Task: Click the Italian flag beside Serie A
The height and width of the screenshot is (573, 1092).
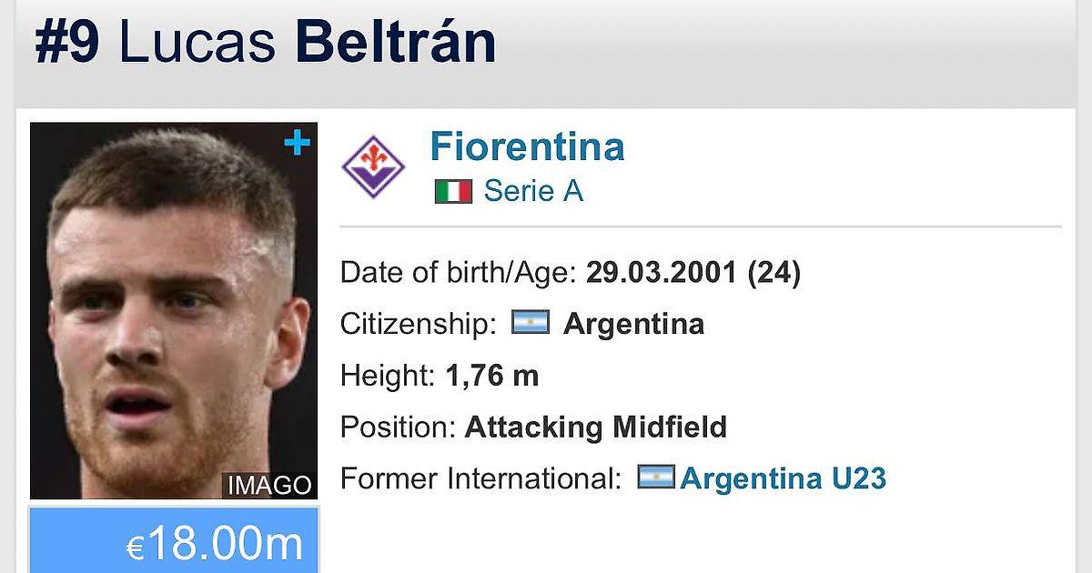Action: (x=453, y=191)
